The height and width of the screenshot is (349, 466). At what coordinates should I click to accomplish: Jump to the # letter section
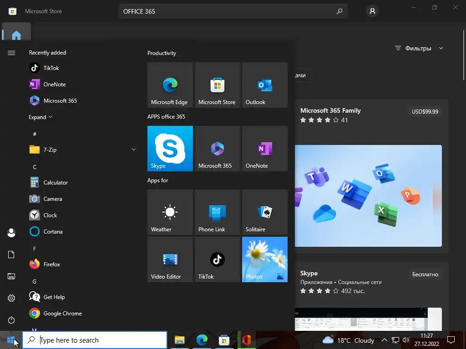tap(35, 134)
